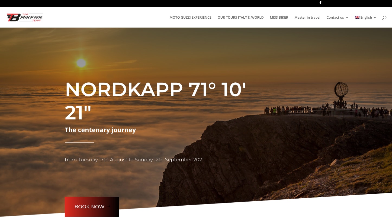Open the search magnifier icon

(x=384, y=18)
